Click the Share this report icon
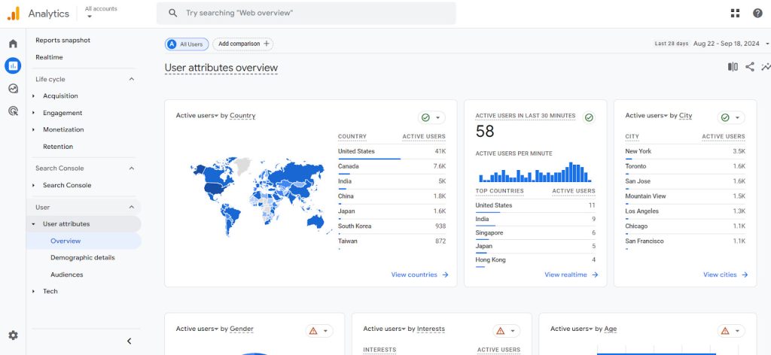771x355 pixels. click(x=750, y=67)
